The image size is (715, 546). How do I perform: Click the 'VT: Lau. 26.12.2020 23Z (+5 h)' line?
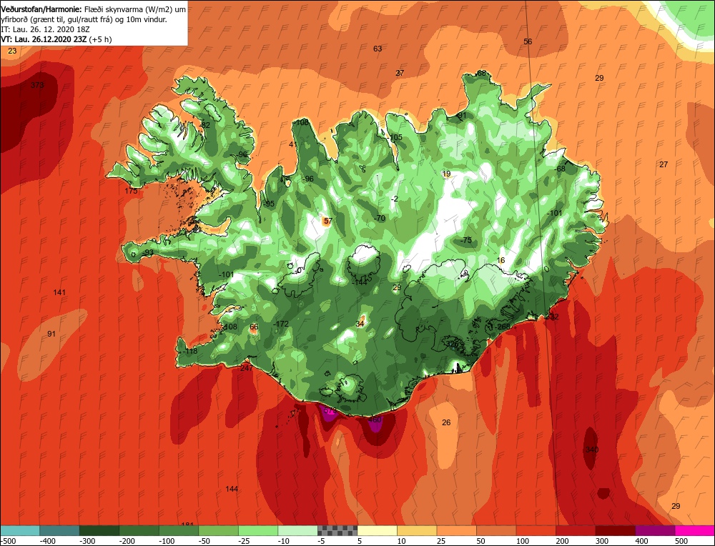point(56,39)
